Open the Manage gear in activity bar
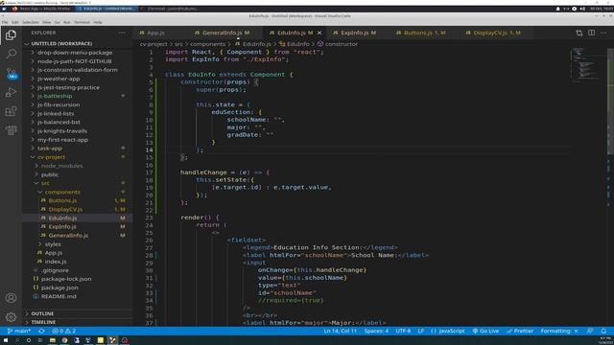614x345 pixels. pyautogui.click(x=11, y=317)
